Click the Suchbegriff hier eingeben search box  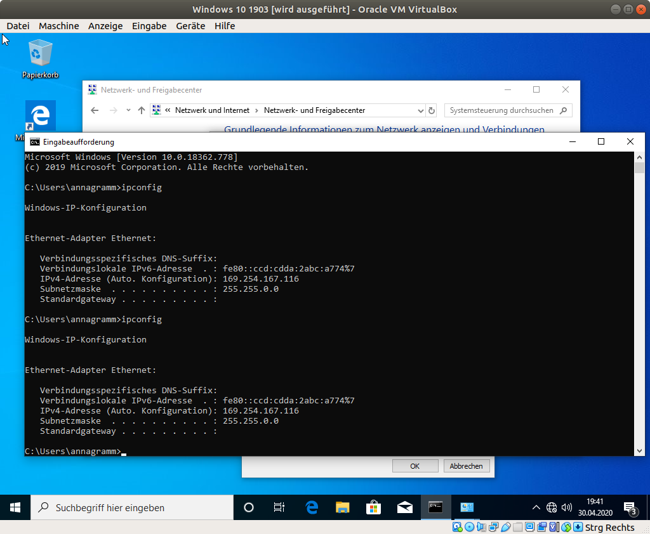(132, 507)
